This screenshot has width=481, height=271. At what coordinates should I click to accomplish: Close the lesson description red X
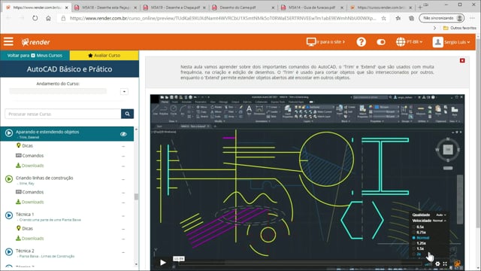pos(462,60)
